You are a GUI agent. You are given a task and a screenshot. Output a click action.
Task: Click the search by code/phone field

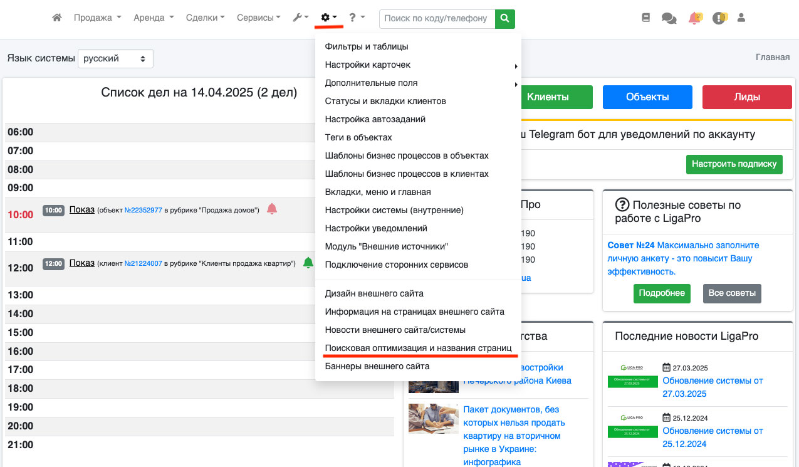pyautogui.click(x=436, y=19)
